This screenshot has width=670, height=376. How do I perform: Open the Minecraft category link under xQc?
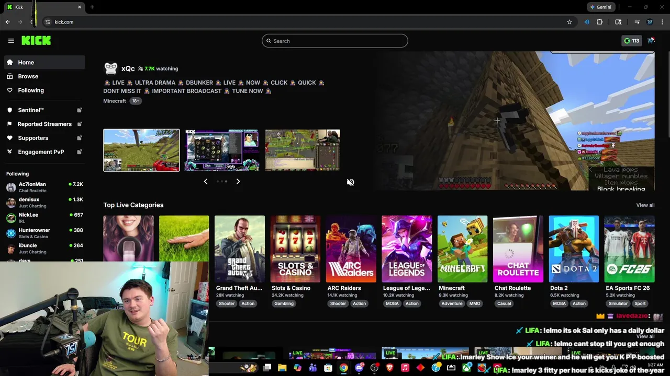(115, 101)
